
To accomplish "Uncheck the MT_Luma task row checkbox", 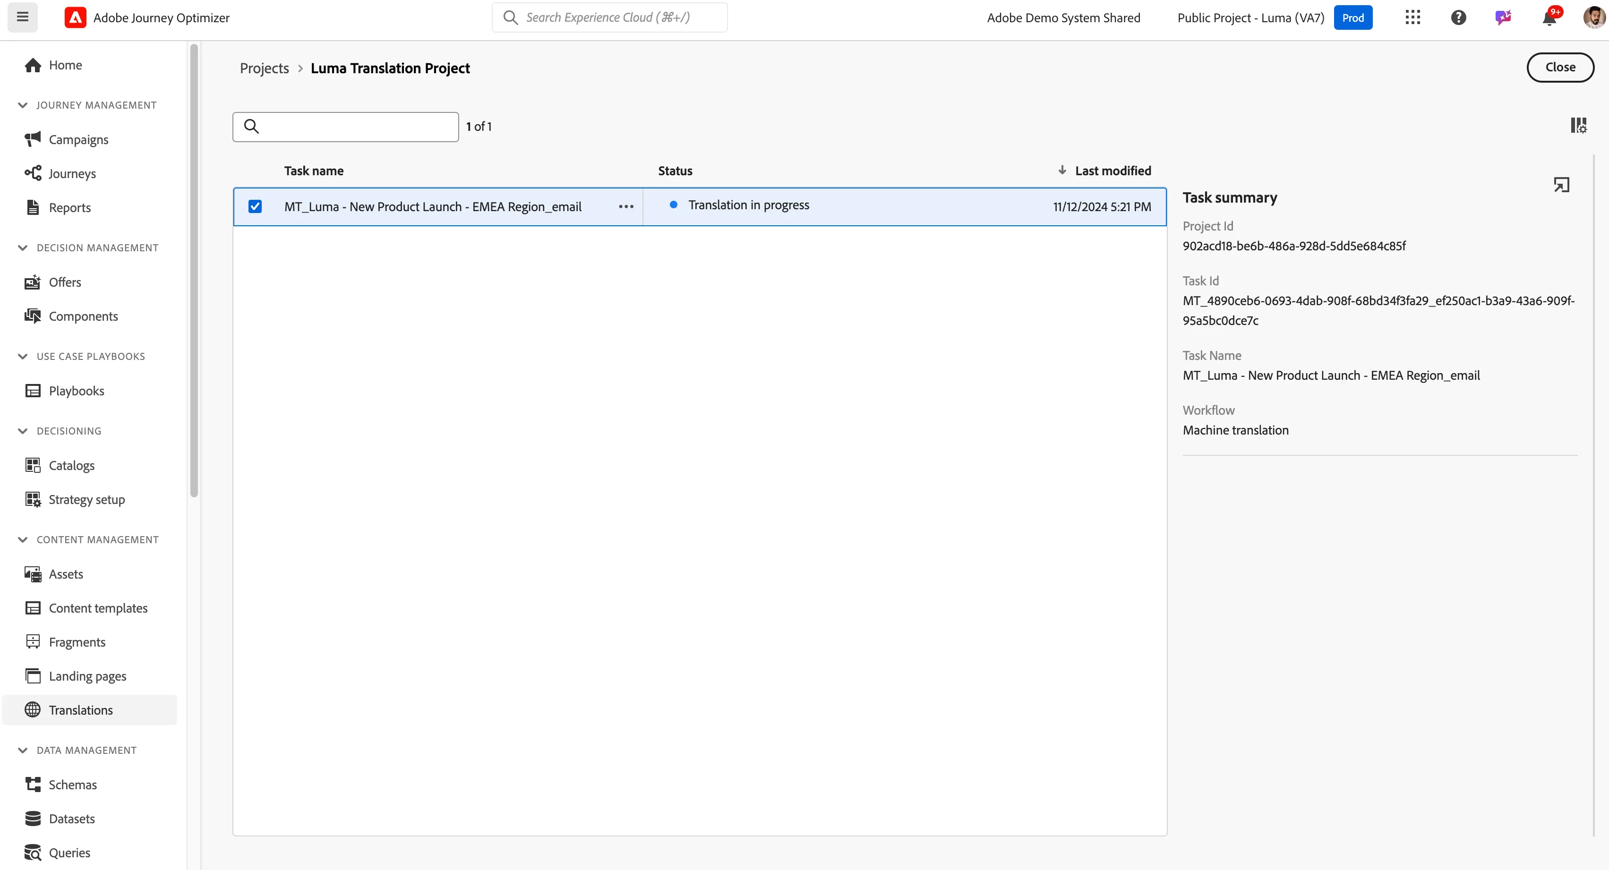I will point(255,207).
